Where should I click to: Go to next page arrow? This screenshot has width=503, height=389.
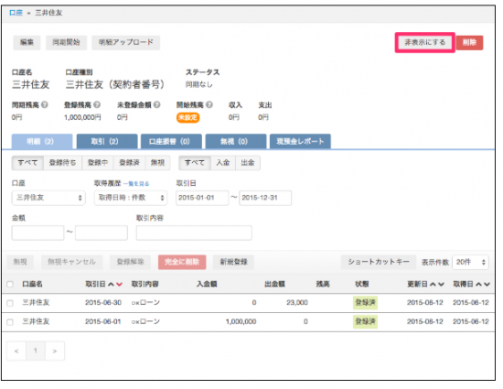(55, 351)
